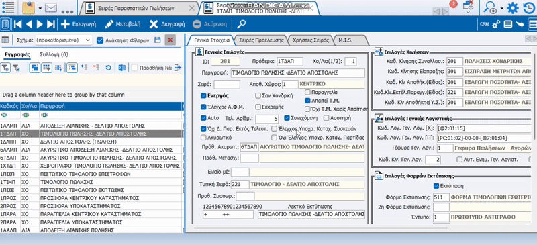Open the history clock icon
The image size is (537, 245).
tap(530, 8)
